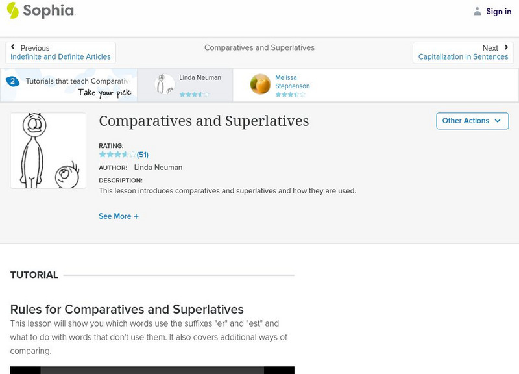Click the Other Actions chevron arrow

pyautogui.click(x=498, y=121)
